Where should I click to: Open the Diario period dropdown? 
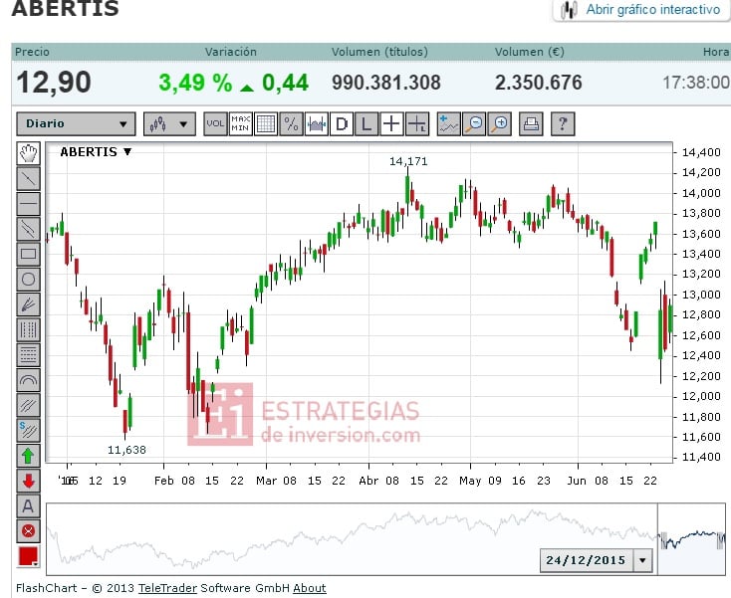76,124
